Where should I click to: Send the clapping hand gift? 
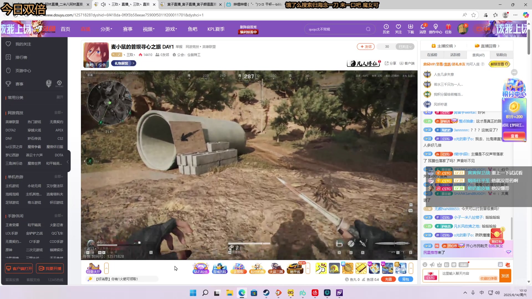[321, 268]
